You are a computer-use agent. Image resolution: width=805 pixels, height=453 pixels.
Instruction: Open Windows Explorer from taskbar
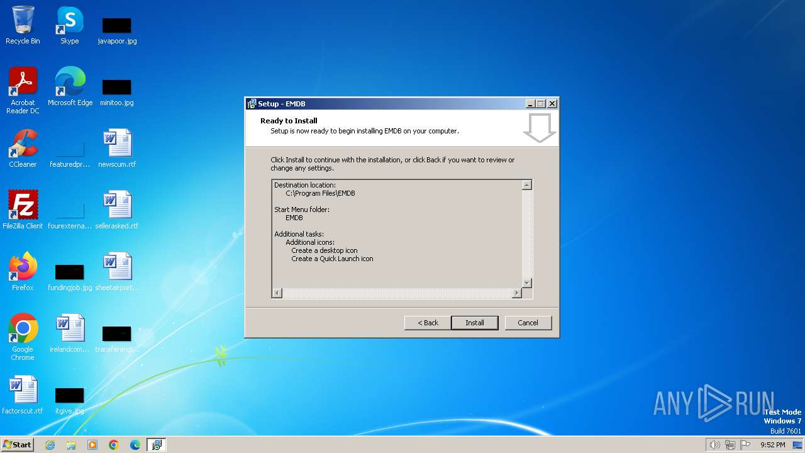click(71, 445)
